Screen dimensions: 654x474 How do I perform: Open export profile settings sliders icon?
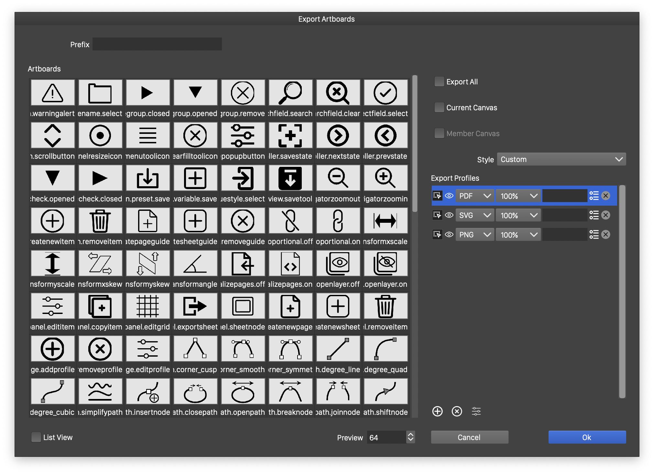coord(476,411)
